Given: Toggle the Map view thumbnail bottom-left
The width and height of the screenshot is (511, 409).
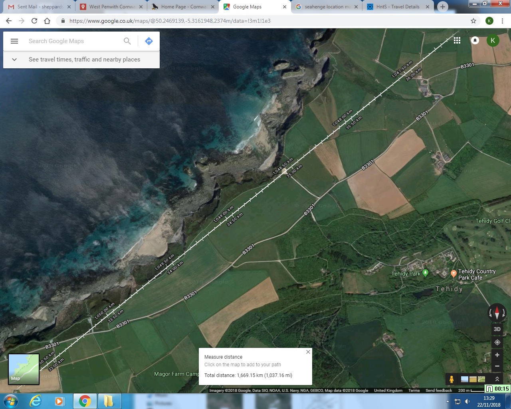Looking at the screenshot, I should tap(24, 369).
